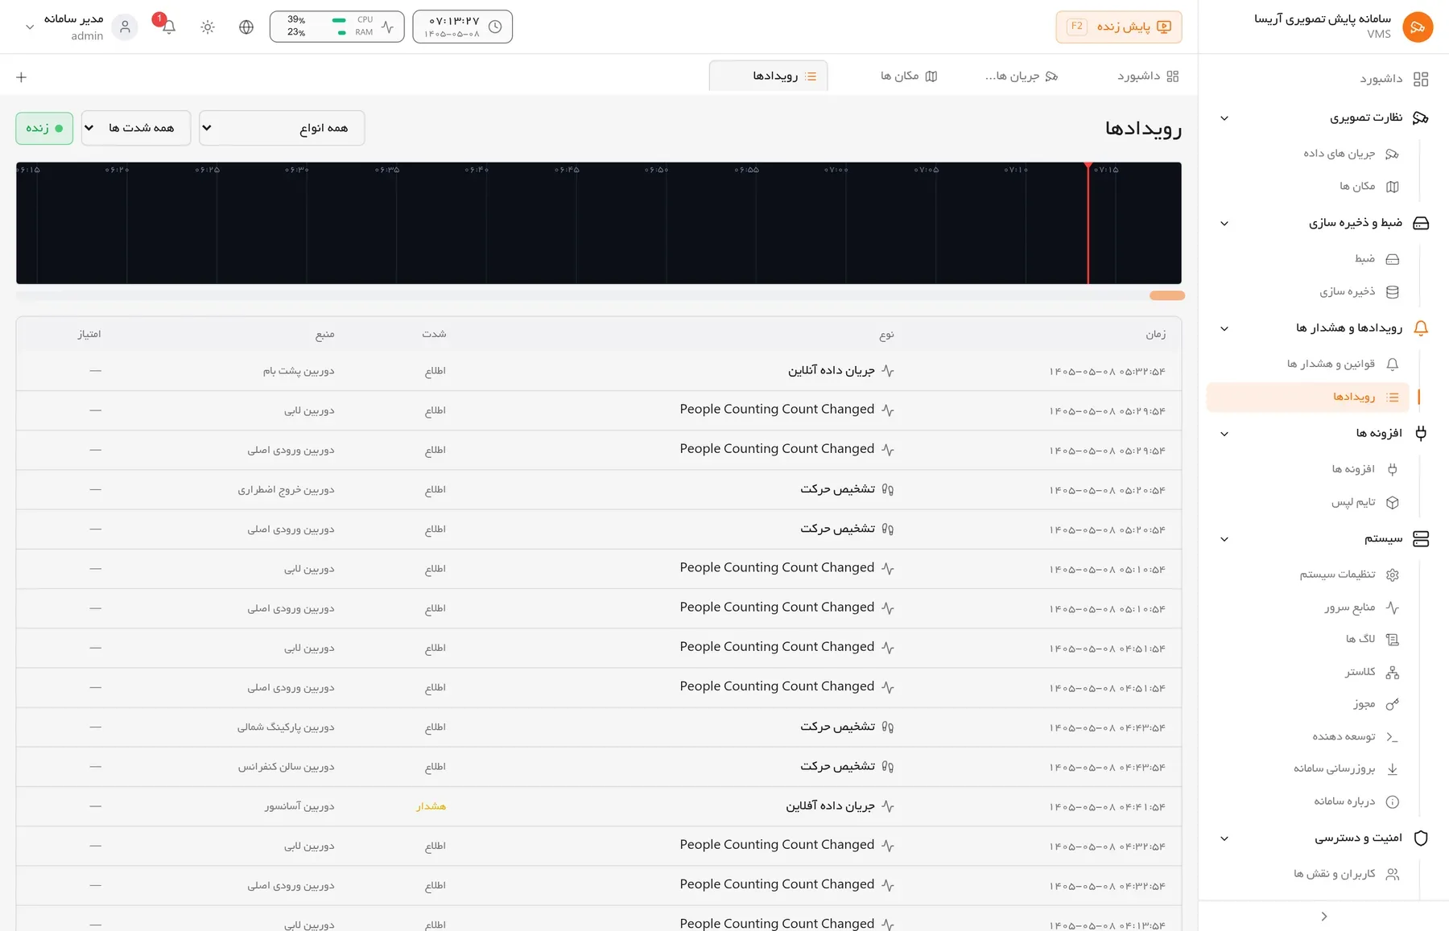The width and height of the screenshot is (1449, 931).
Task: Toggle the زنده live mode button
Action: tap(44, 128)
